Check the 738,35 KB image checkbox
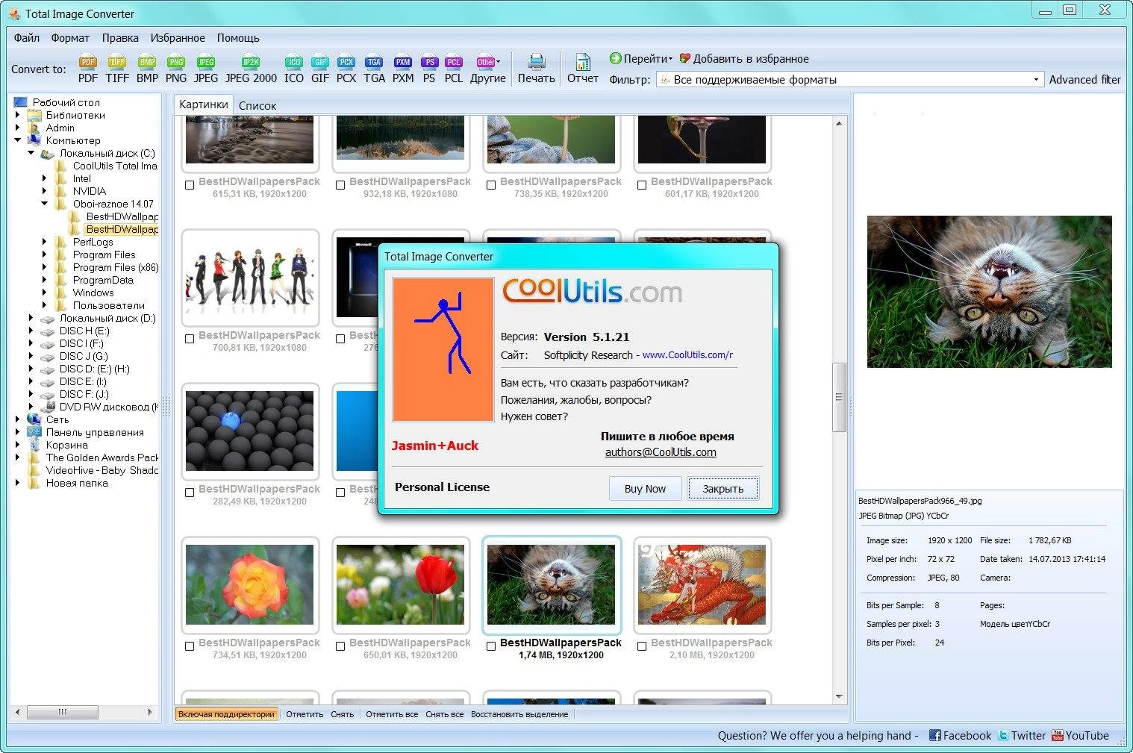The image size is (1133, 753). coord(491,185)
